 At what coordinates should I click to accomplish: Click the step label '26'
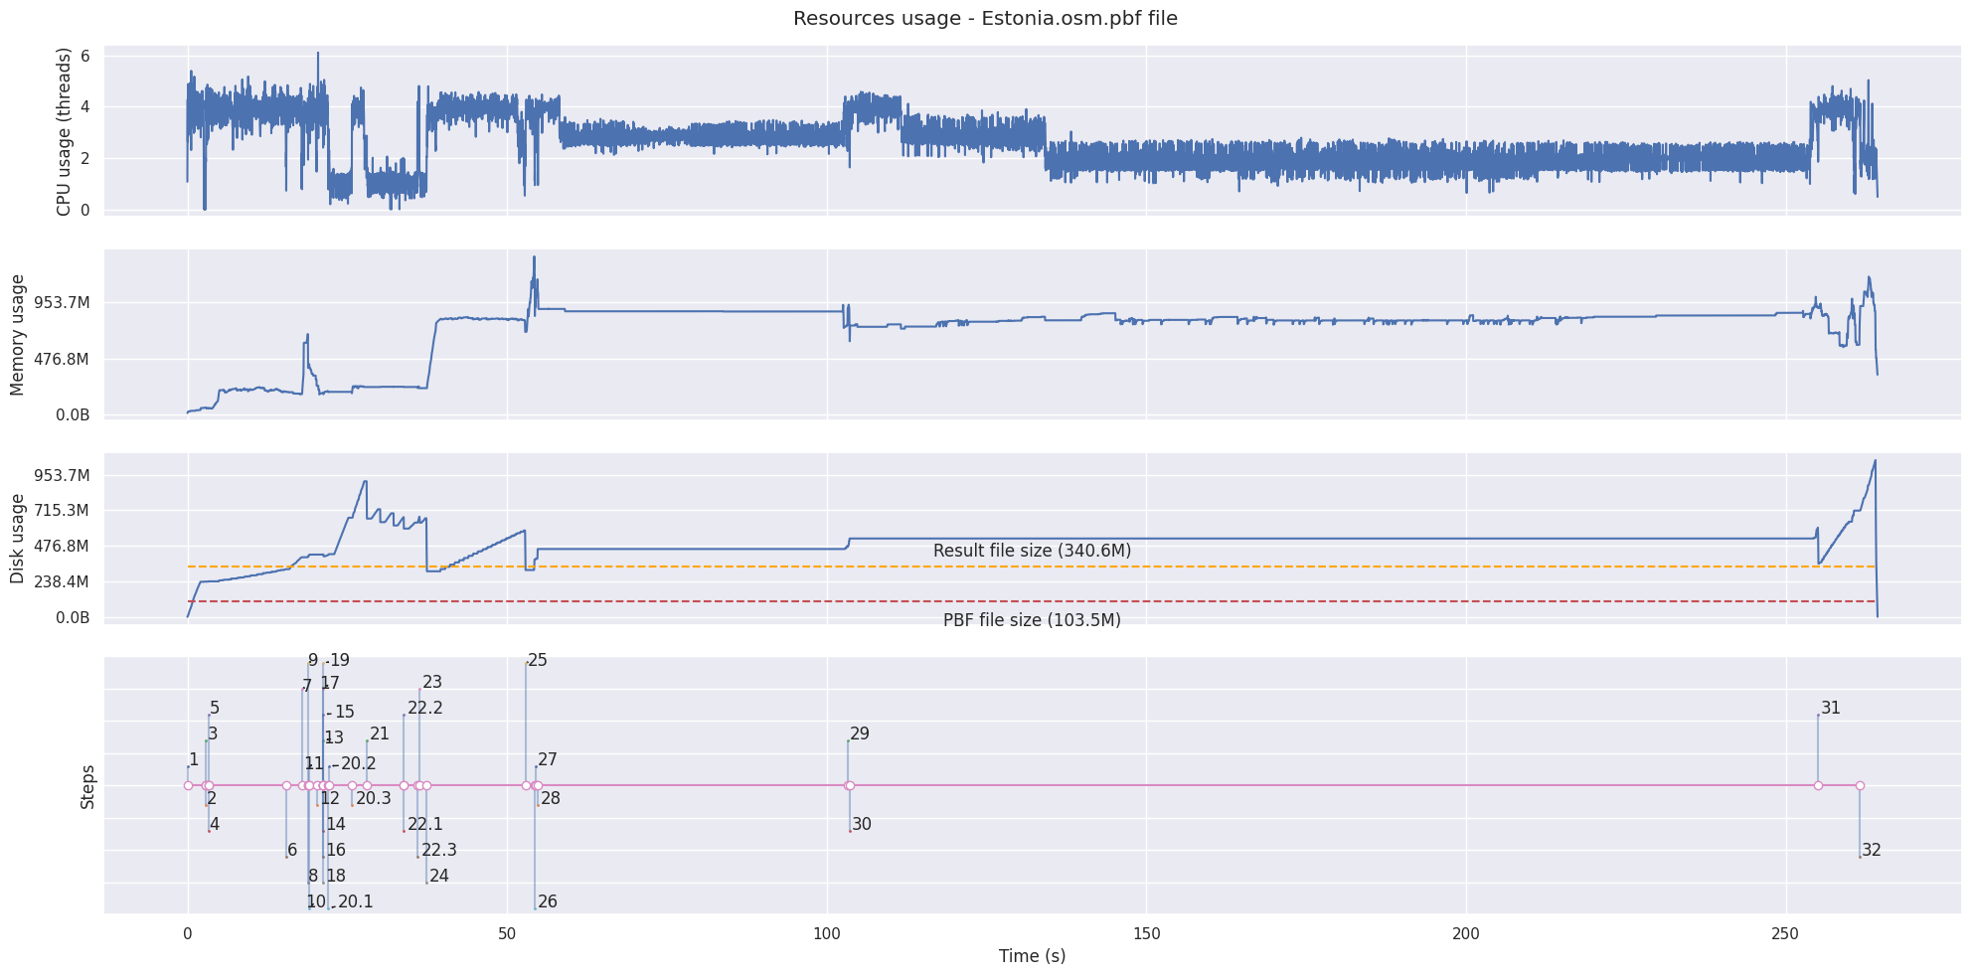(x=548, y=902)
